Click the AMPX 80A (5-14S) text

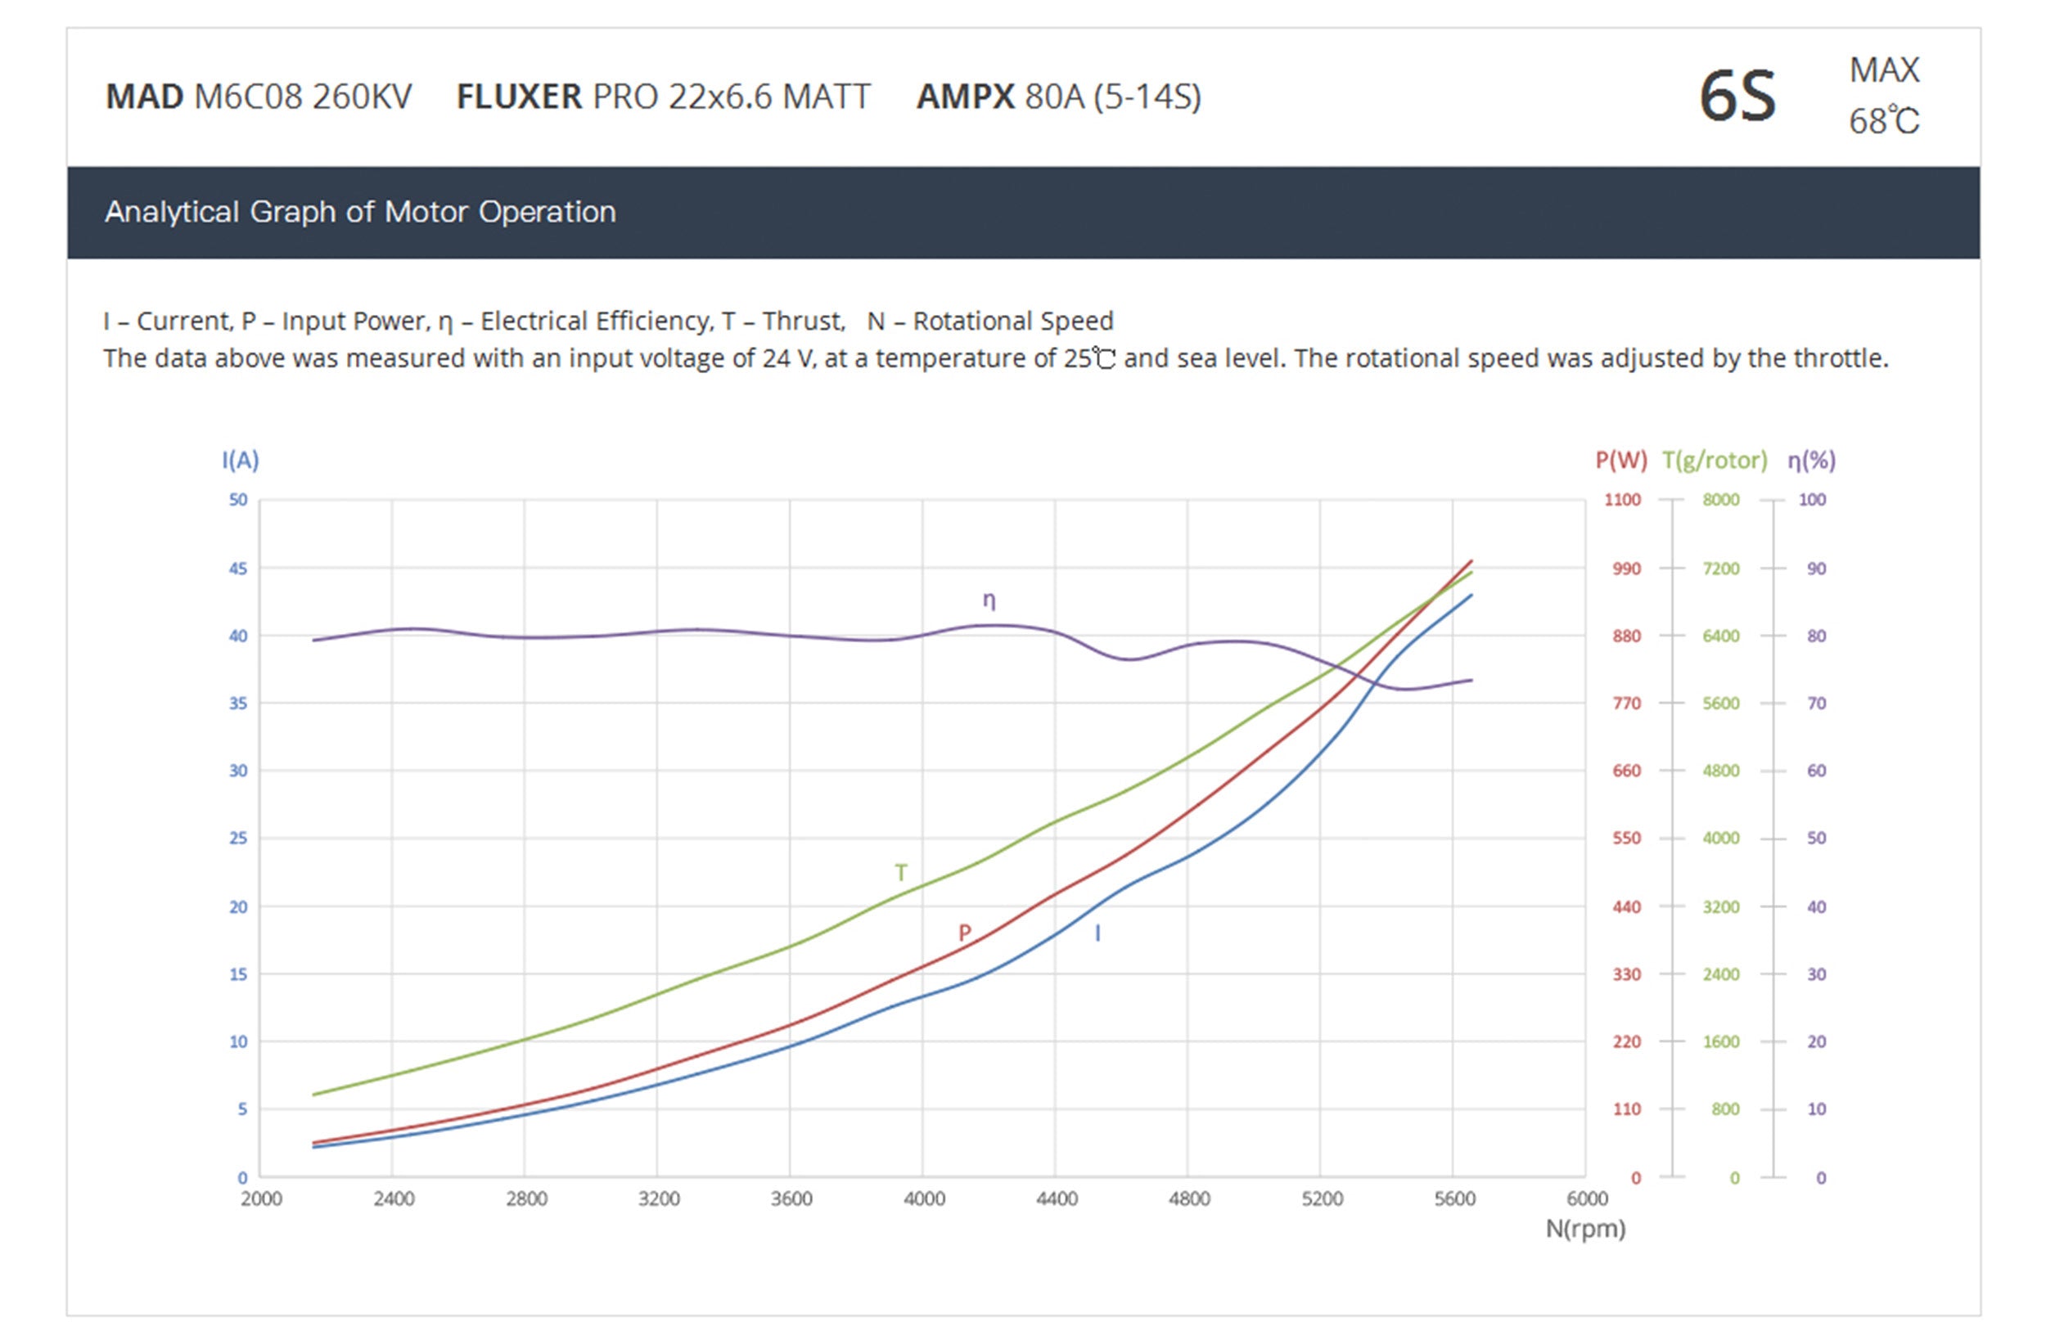point(1058,97)
